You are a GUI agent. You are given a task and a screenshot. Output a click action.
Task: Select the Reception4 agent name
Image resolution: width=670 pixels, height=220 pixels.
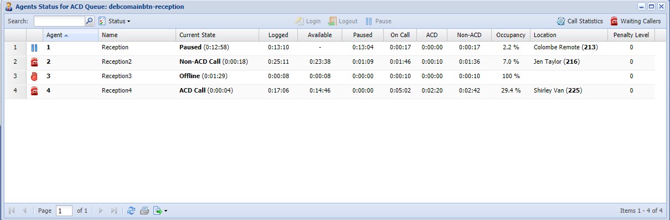click(x=117, y=91)
